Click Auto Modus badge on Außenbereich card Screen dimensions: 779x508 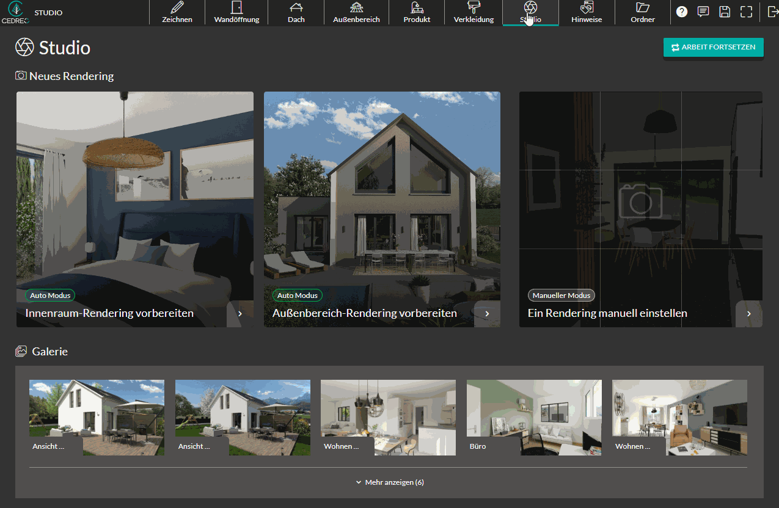tap(298, 296)
